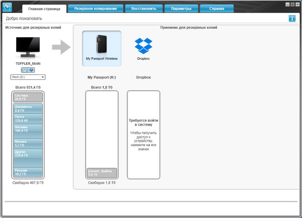Go to the Параметры tab
The image size is (302, 218).
click(x=181, y=9)
